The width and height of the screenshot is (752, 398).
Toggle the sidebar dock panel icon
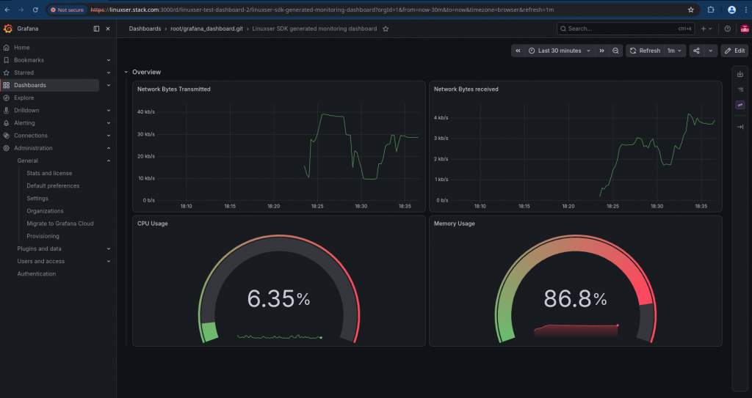click(x=96, y=29)
